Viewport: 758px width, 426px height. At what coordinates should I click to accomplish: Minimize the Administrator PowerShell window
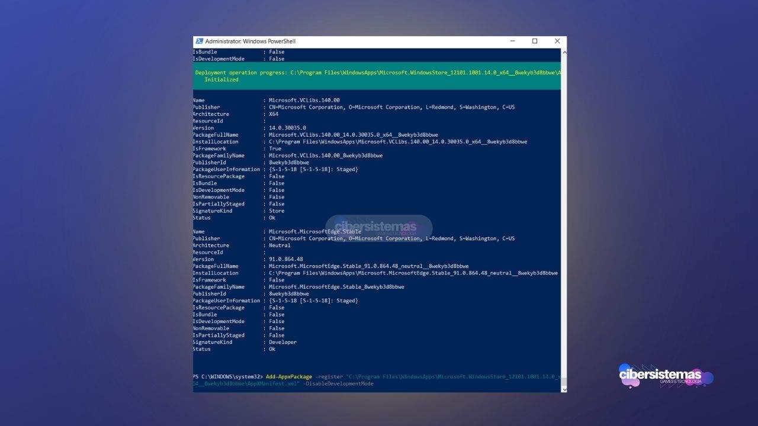click(513, 41)
